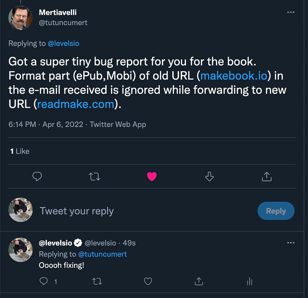Image resolution: width=308 pixels, height=298 pixels.
Task: View who liked the tweet (1 Like)
Action: [20, 151]
